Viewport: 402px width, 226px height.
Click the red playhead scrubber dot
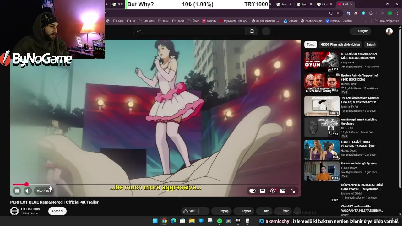[x=26, y=185]
